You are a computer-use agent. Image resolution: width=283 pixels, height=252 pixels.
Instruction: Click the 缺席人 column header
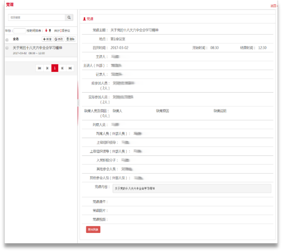[x=118, y=111]
